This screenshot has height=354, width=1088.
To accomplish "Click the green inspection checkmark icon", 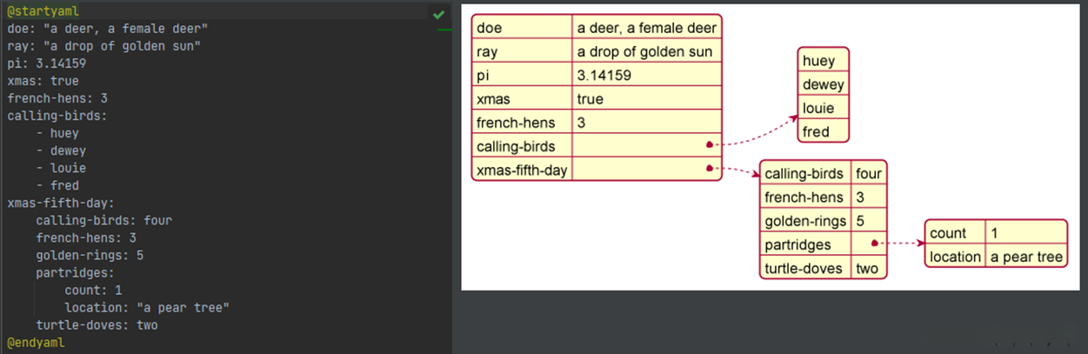I will tap(439, 15).
